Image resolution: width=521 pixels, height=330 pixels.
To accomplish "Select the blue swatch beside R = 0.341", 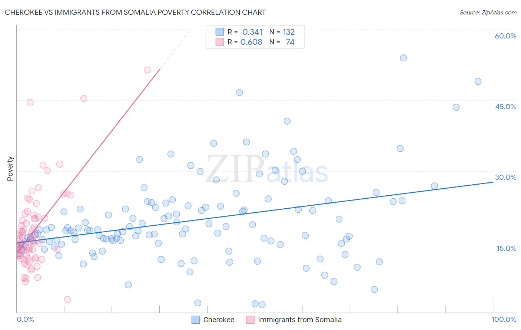I will pyautogui.click(x=220, y=32).
